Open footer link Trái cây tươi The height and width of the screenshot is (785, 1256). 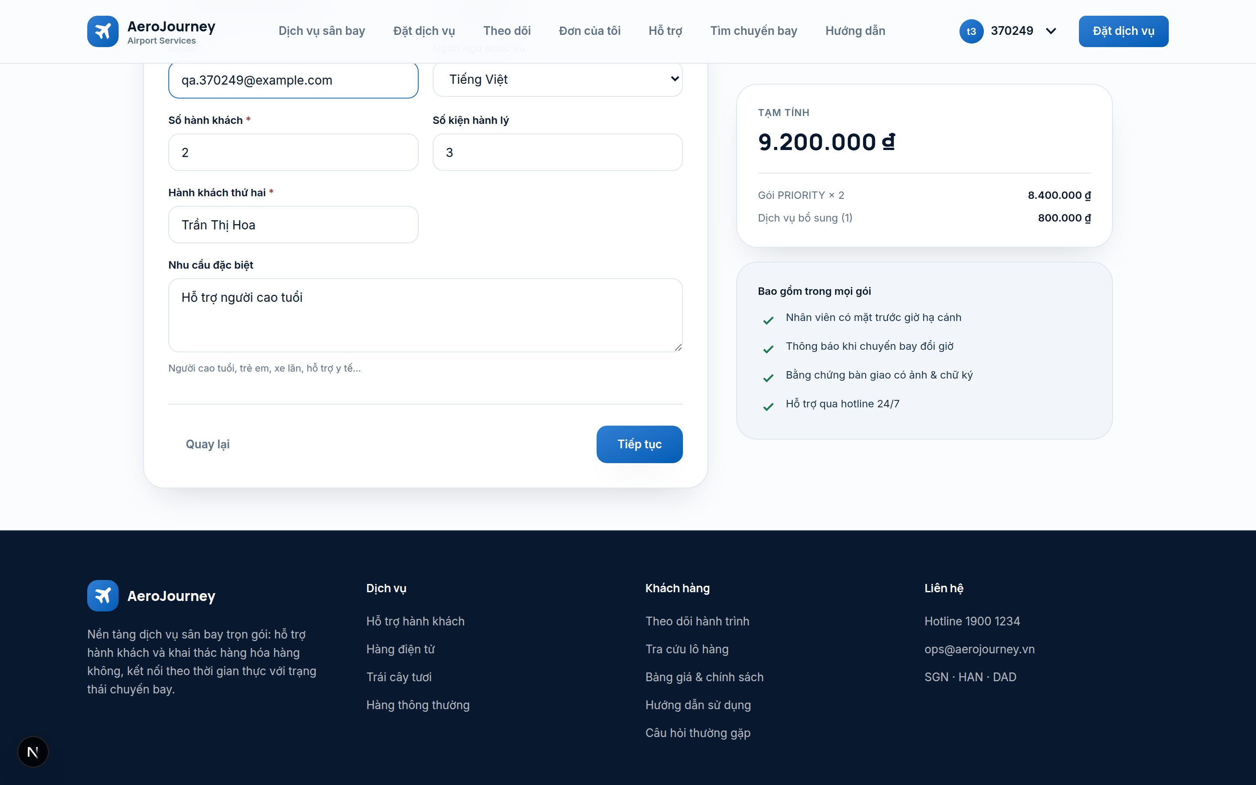pyautogui.click(x=399, y=677)
